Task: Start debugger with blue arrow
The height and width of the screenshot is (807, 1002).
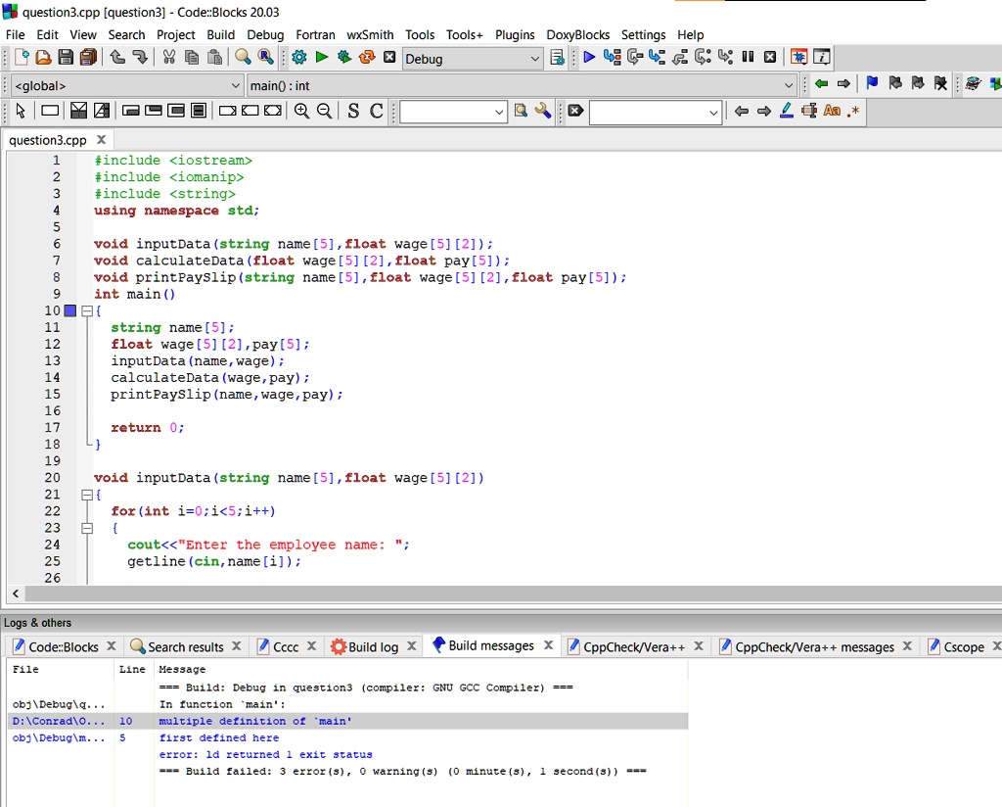Action: click(x=589, y=58)
